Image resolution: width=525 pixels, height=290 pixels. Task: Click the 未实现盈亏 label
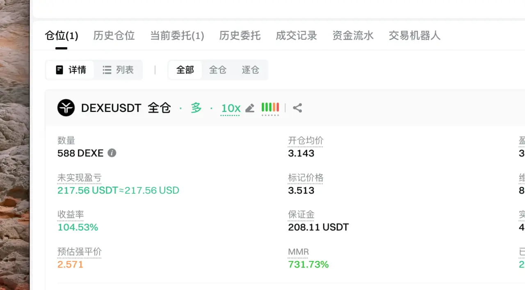(79, 178)
